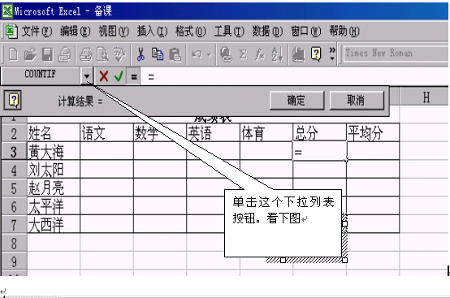
Task: Open the Paste Function fx icon
Action: coord(260,54)
